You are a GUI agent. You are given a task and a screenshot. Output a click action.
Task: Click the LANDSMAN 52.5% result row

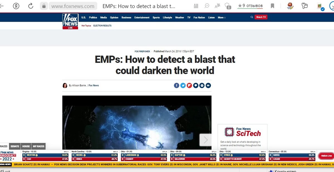coord(144,155)
